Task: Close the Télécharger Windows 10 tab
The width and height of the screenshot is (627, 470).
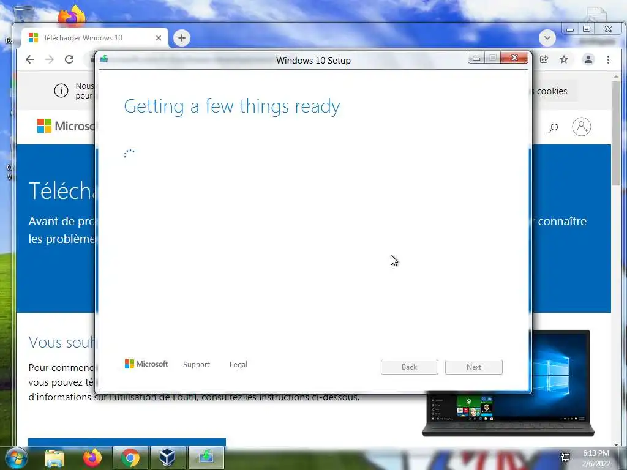Action: [159, 38]
